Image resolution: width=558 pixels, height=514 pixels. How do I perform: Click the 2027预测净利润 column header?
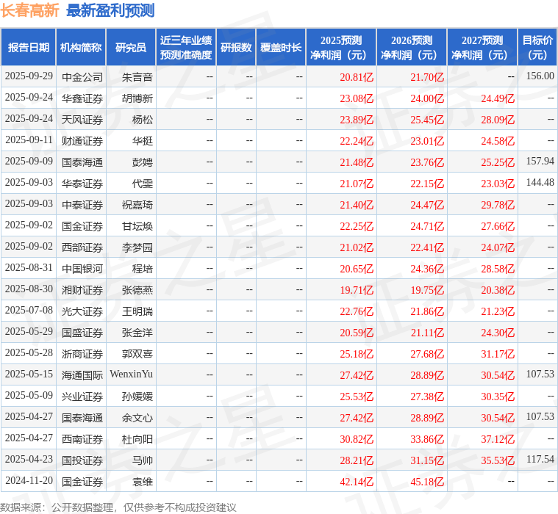point(482,48)
